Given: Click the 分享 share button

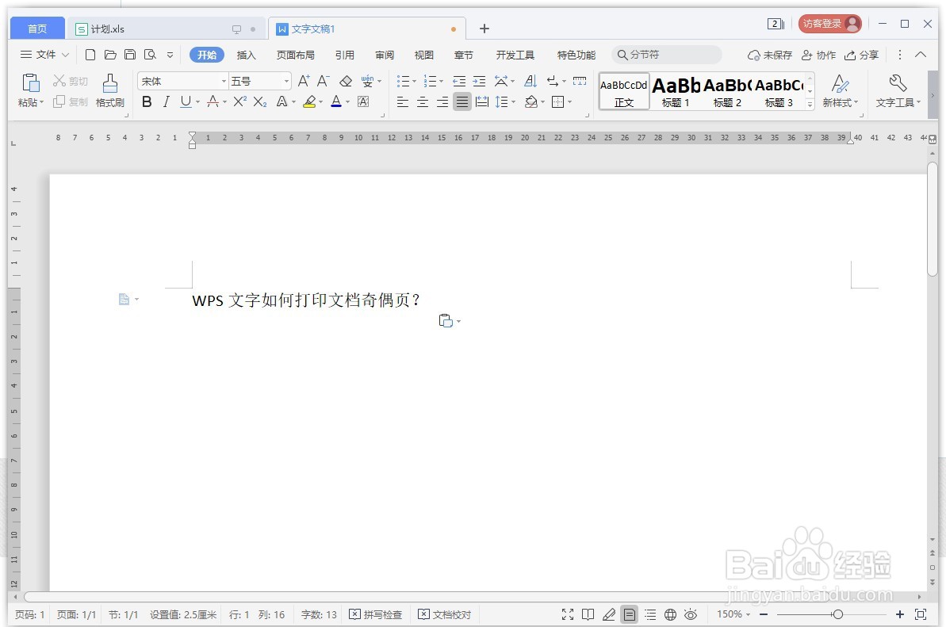Looking at the screenshot, I should (x=861, y=55).
